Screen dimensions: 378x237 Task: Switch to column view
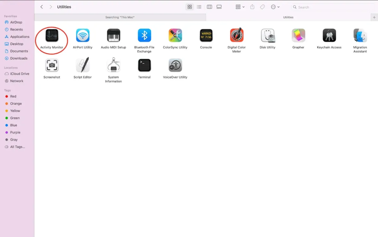209,7
